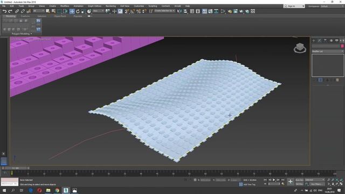
Task: Click the Undo arrow icon
Action: point(4,11)
